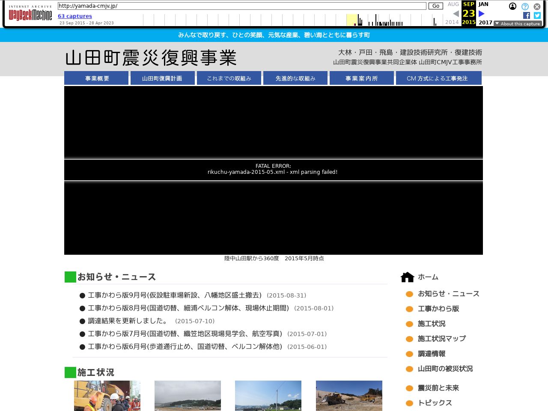Image resolution: width=548 pixels, height=411 pixels.
Task: Click the Wayback URL input field
Action: tap(242, 6)
